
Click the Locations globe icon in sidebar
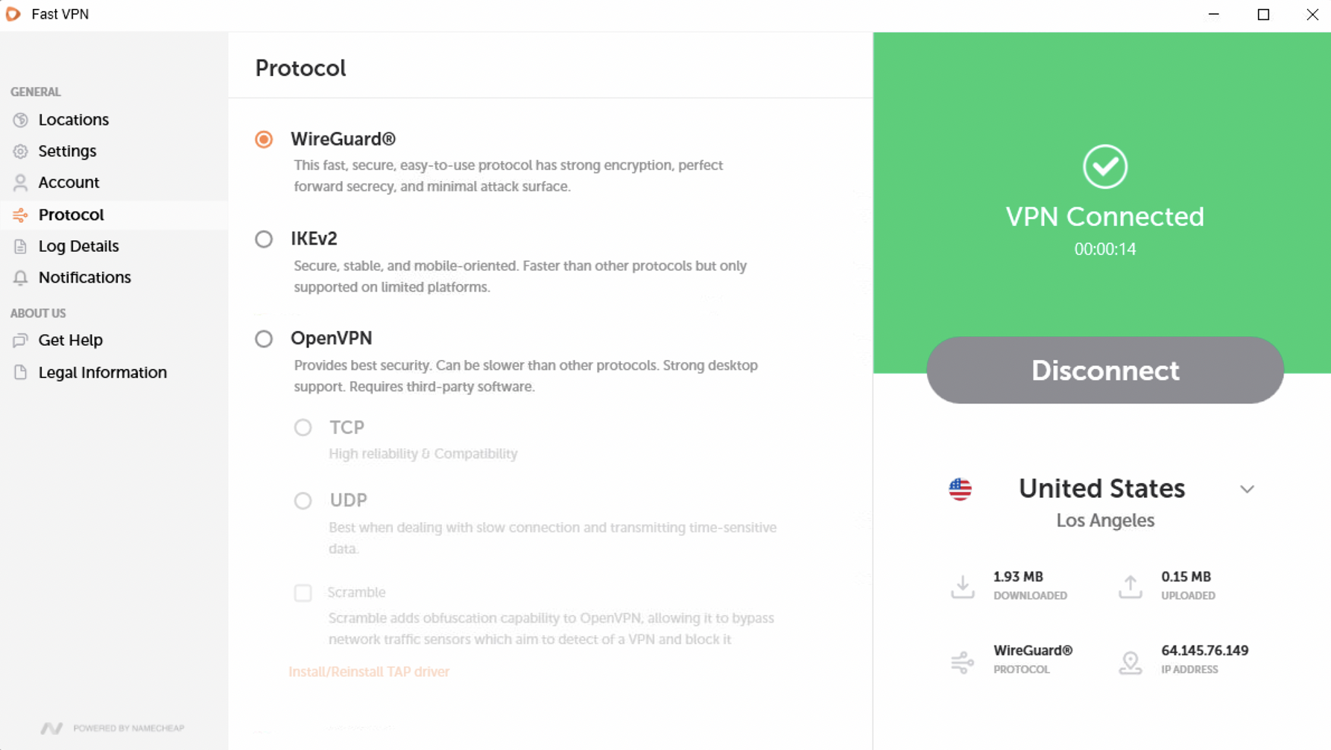[20, 120]
